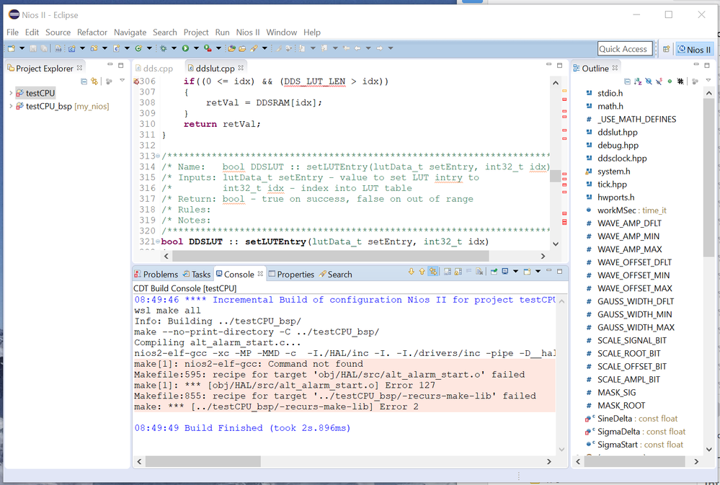Click the Next Error arrow in Console
Image resolution: width=720 pixels, height=485 pixels.
tap(412, 272)
